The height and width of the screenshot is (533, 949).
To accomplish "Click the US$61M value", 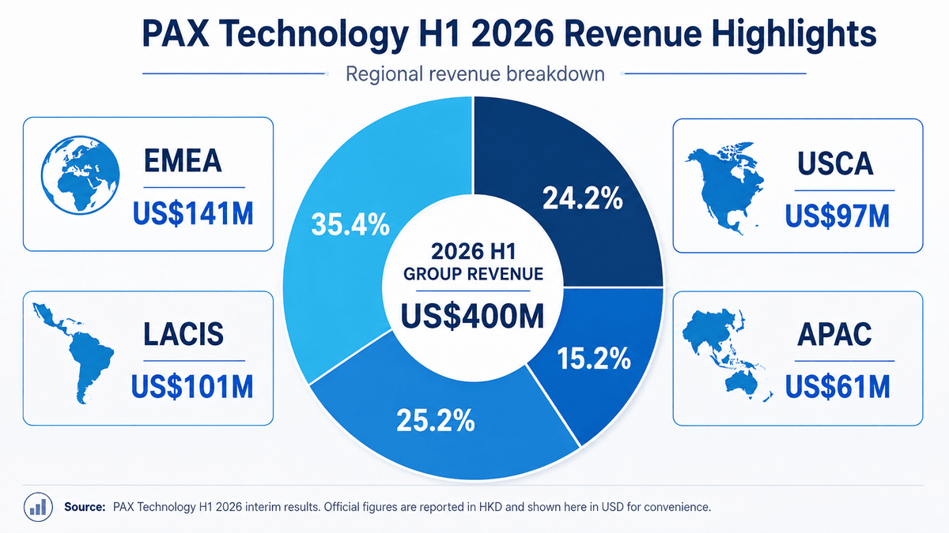I will click(x=837, y=387).
